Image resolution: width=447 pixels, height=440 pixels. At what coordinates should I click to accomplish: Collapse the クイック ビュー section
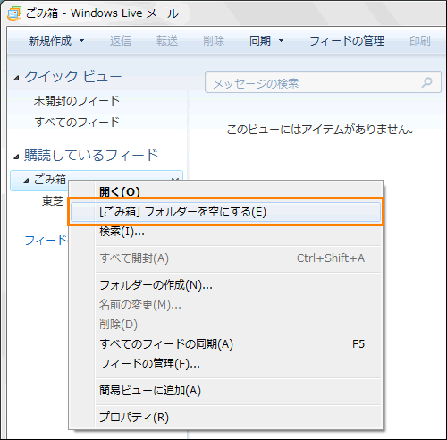(x=16, y=78)
